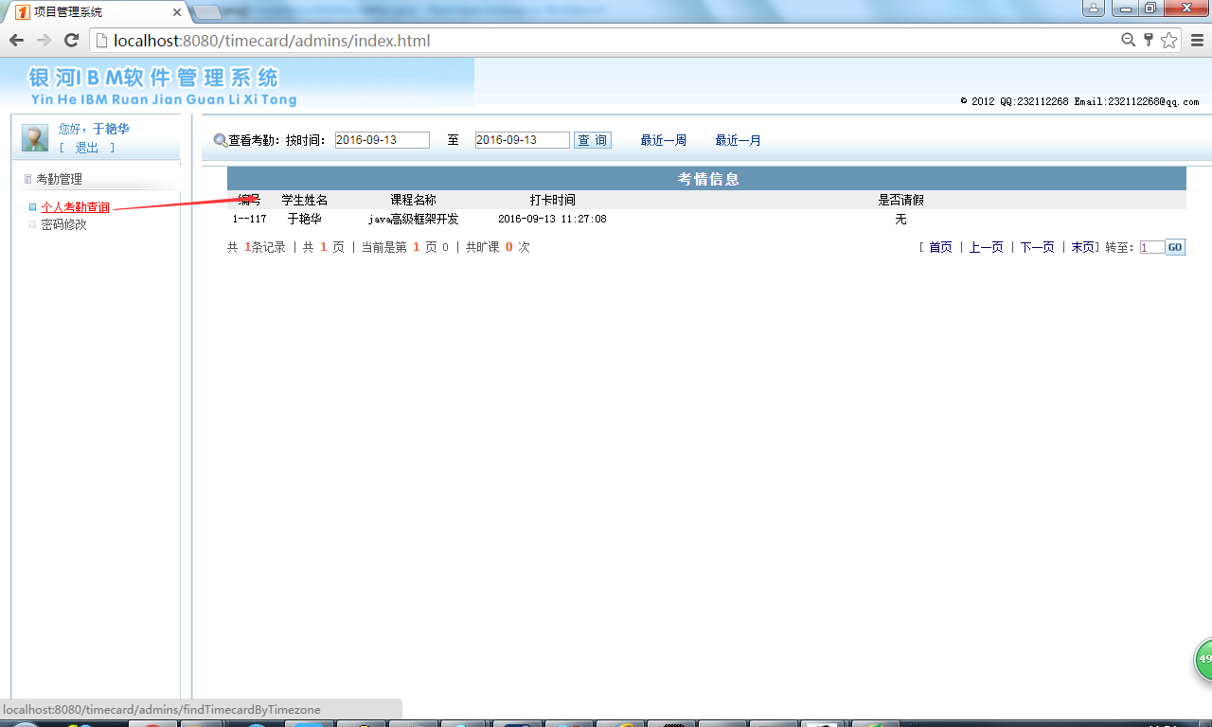The height and width of the screenshot is (727, 1212).
Task: Click the start date input field
Action: [382, 139]
